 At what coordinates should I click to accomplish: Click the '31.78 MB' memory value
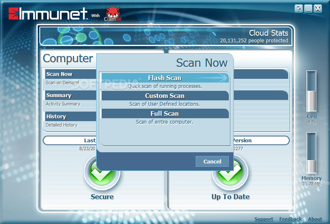tap(311, 184)
